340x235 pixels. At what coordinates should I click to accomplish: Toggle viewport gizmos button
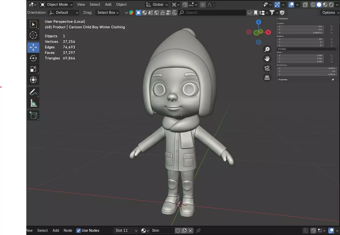(x=277, y=5)
